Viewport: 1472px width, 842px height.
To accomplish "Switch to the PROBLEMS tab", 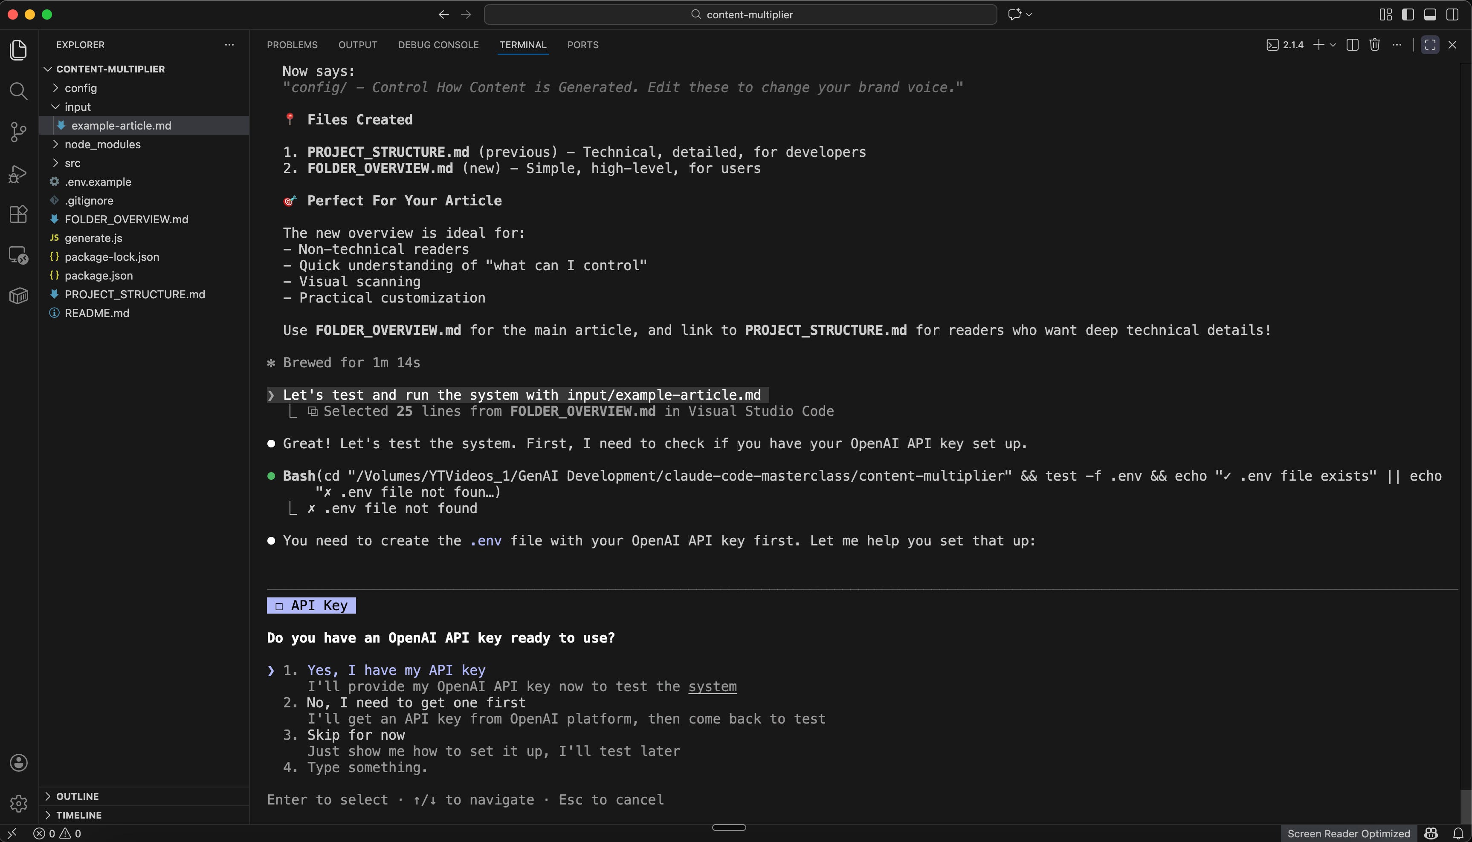I will pos(292,44).
